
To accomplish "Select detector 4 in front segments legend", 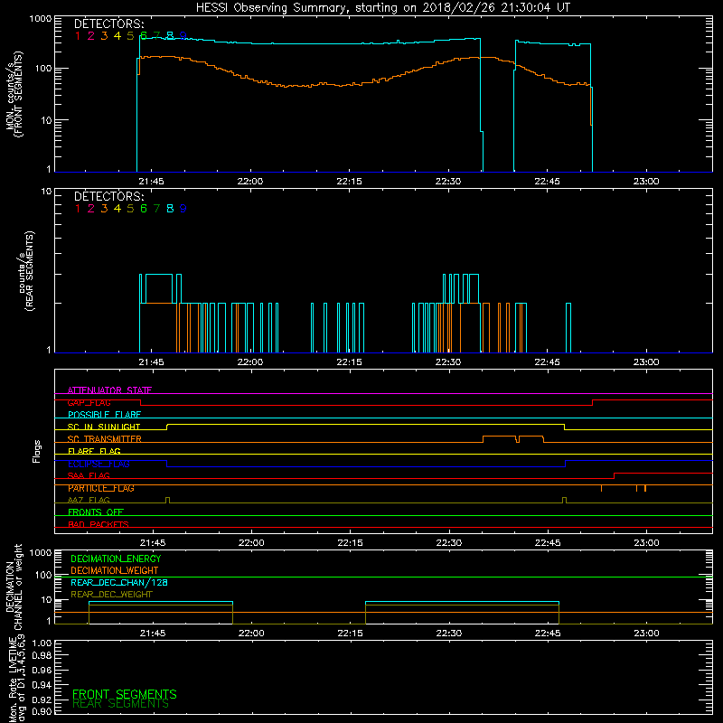I will click(x=117, y=35).
